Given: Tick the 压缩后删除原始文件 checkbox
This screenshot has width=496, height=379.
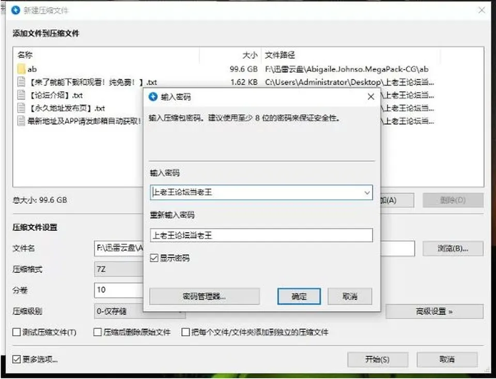Looking at the screenshot, I should (x=98, y=332).
